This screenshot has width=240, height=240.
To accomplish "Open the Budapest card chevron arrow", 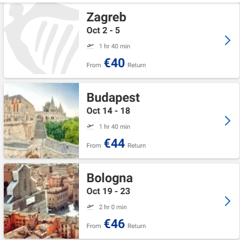I will click(227, 121).
